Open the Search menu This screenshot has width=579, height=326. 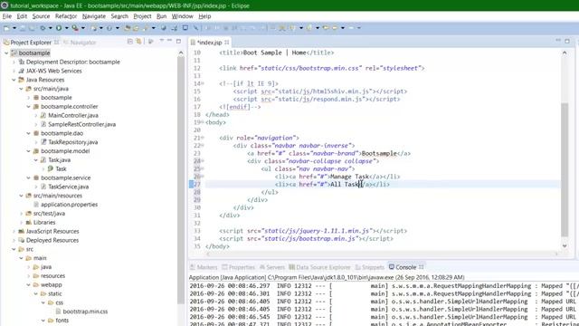pyautogui.click(x=119, y=16)
